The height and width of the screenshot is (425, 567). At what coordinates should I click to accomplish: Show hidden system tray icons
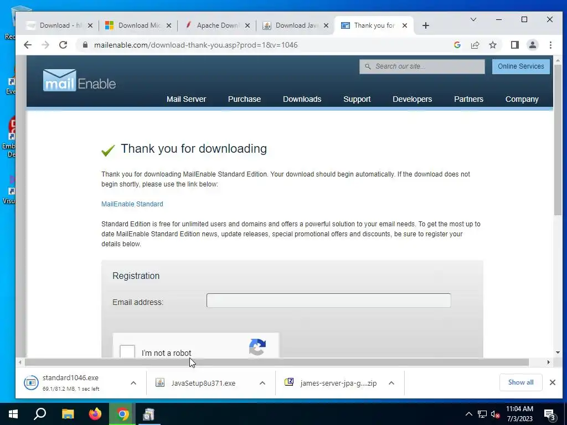pyautogui.click(x=468, y=414)
